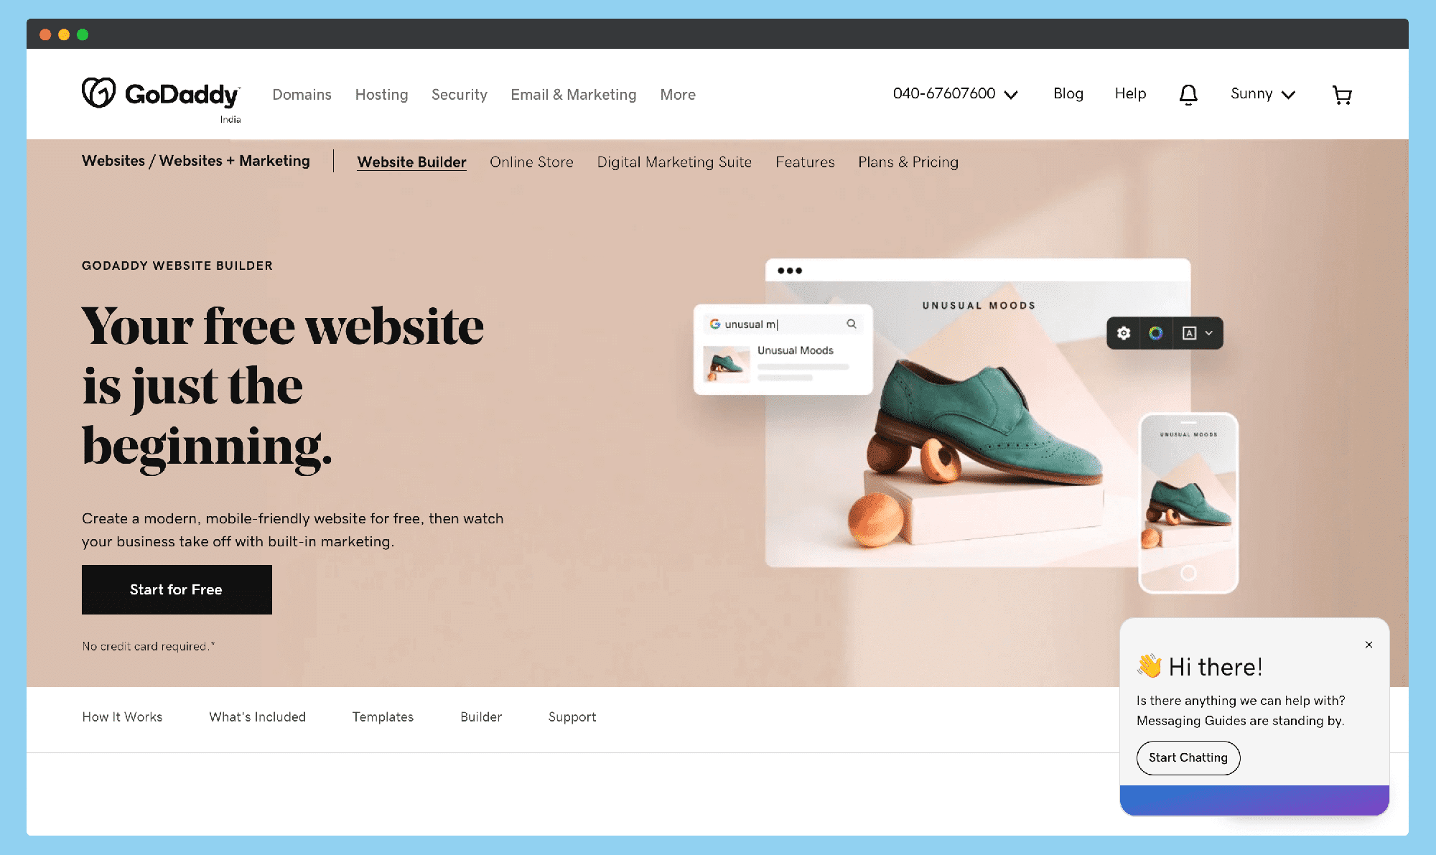The height and width of the screenshot is (855, 1436).
Task: Select the Plans & Pricing tab
Action: 908,162
